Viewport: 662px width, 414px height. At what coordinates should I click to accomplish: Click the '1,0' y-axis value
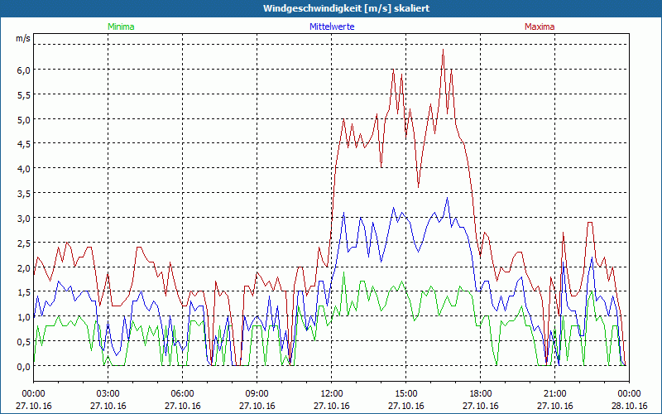(24, 317)
